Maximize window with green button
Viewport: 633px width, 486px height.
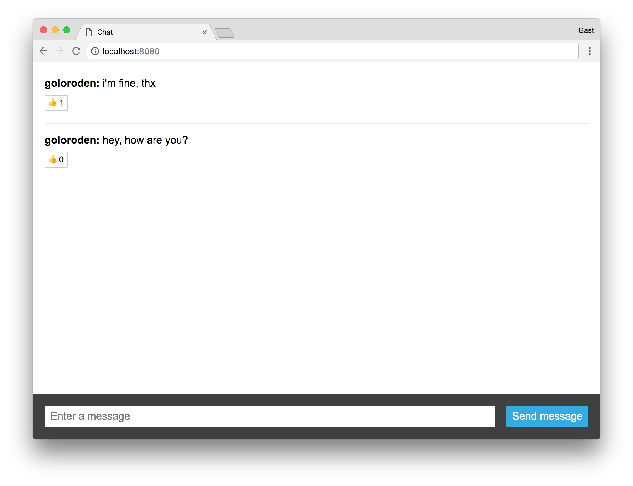(67, 30)
